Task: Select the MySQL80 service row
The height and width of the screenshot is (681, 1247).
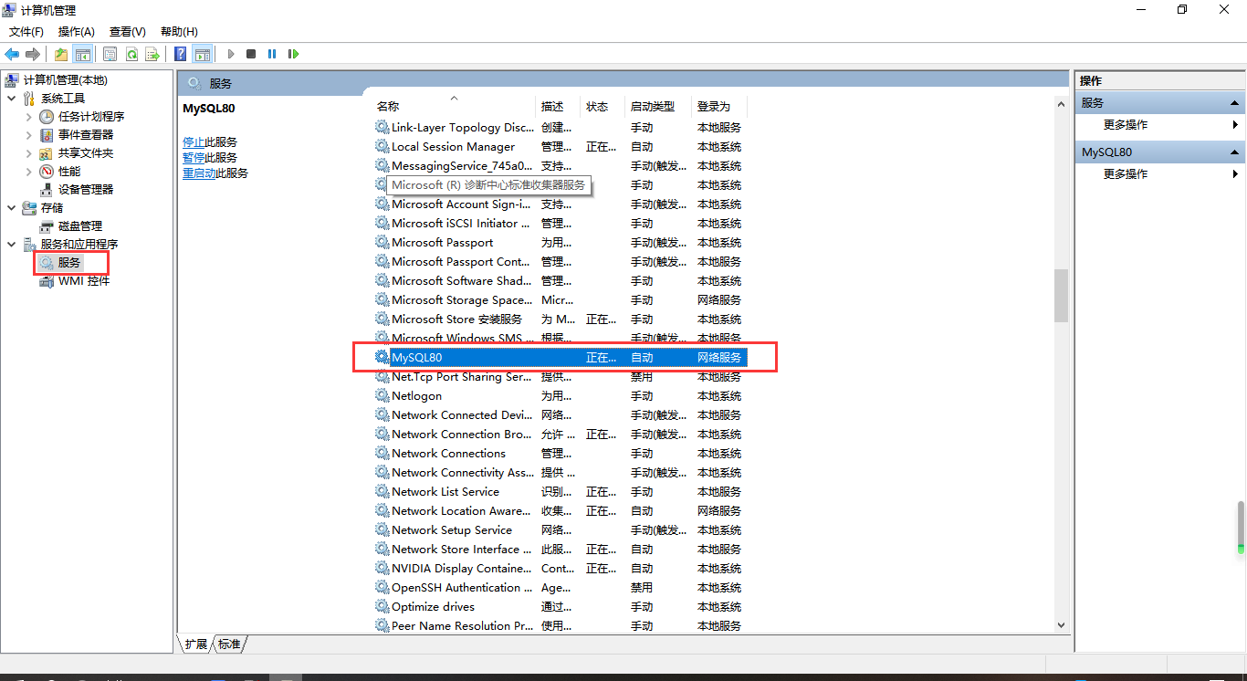Action: (561, 357)
